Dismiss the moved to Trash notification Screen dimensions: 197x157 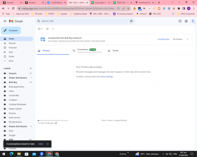(x=48, y=144)
